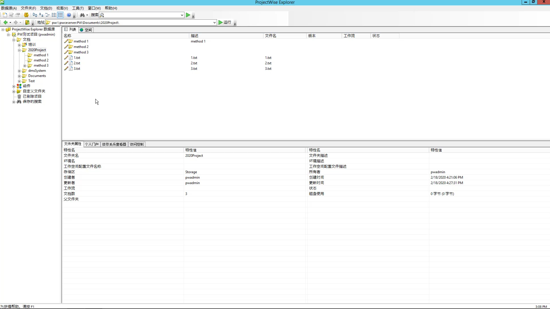Select the 文件夹属性 tab
The width and height of the screenshot is (550, 309).
click(x=72, y=144)
